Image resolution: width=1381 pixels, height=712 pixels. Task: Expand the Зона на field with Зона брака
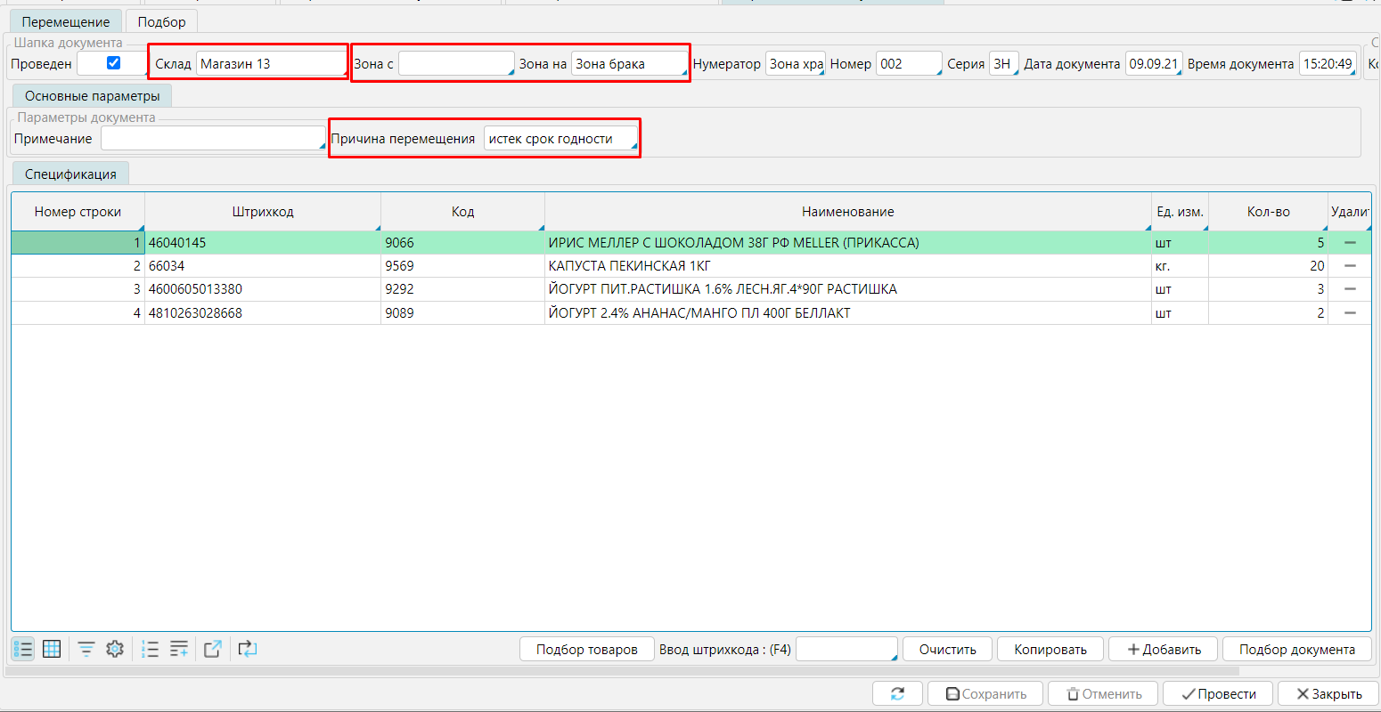(629, 64)
